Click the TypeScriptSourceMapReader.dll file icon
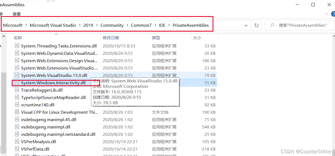Screen dimensions: 335x156 [17, 97]
